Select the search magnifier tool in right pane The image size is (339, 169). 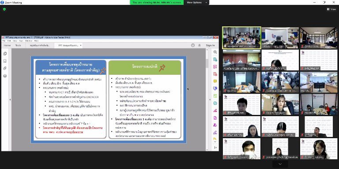[x=215, y=52]
